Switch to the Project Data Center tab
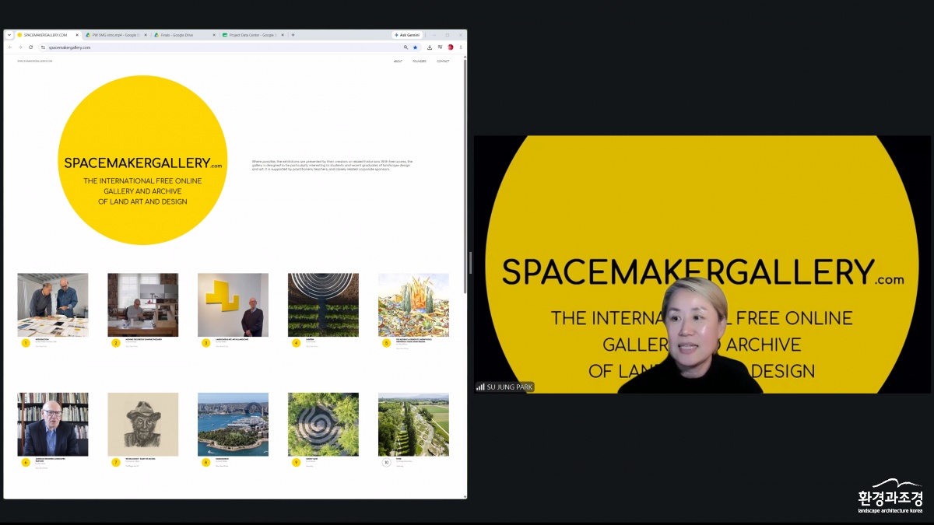 253,35
